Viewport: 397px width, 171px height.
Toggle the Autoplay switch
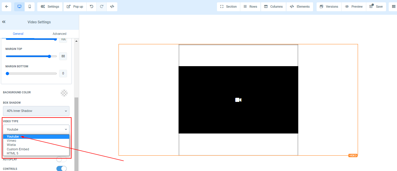click(61, 159)
